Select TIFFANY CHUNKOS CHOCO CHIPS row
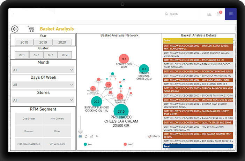This screenshot has height=161, width=245. click(x=198, y=66)
